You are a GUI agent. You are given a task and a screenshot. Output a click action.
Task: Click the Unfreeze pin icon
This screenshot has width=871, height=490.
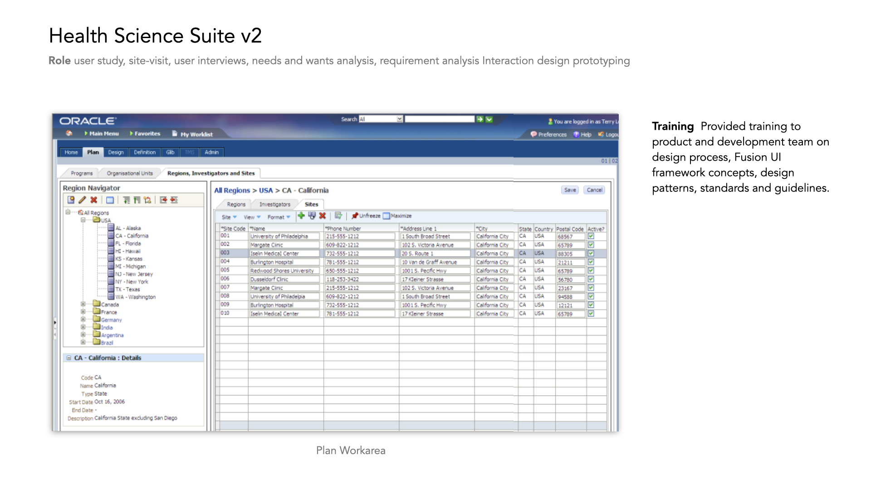pyautogui.click(x=355, y=216)
